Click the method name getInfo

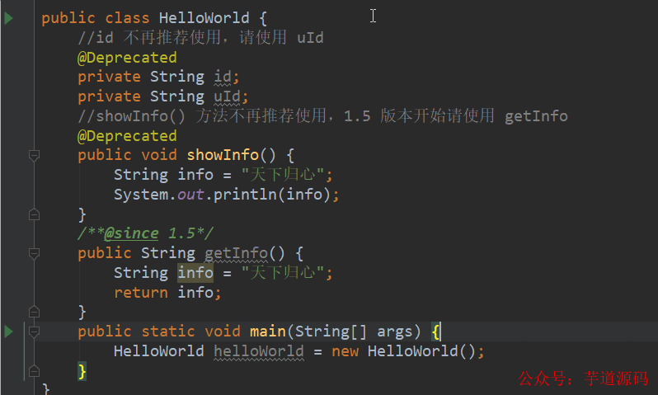click(x=237, y=253)
